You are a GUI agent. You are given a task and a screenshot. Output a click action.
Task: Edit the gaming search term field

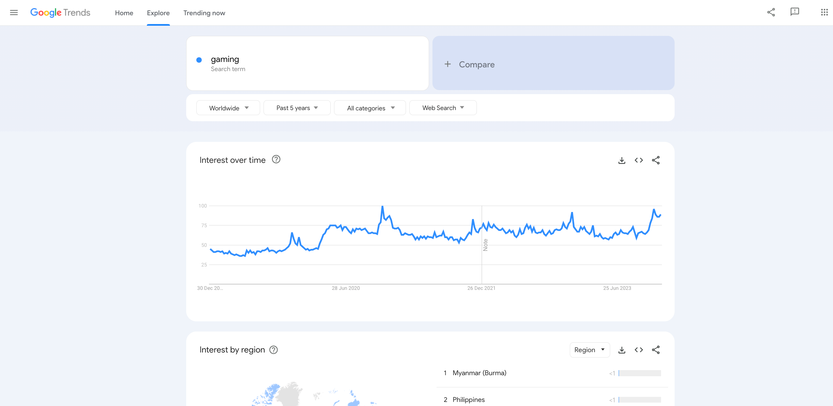(225, 59)
